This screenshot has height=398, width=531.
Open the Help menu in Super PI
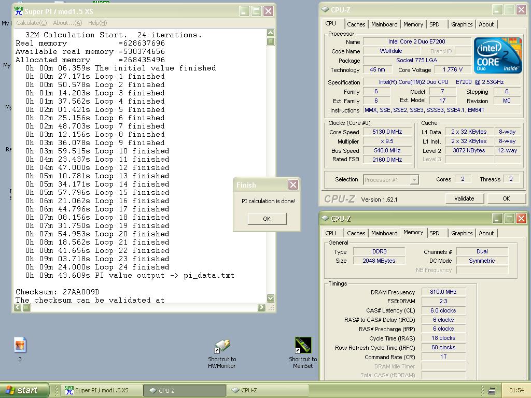coord(97,23)
